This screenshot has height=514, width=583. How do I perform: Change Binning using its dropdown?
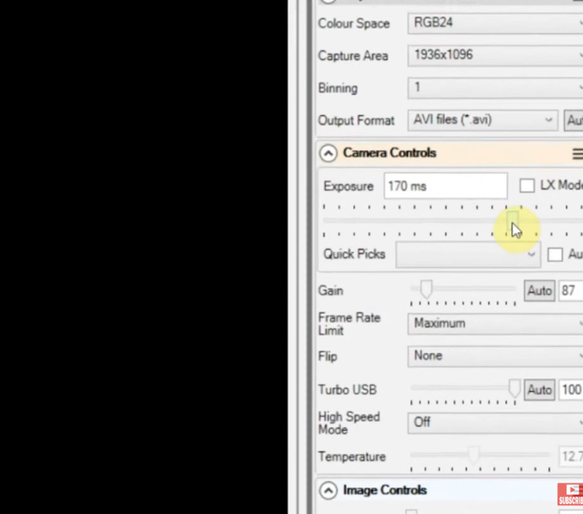tap(579, 88)
